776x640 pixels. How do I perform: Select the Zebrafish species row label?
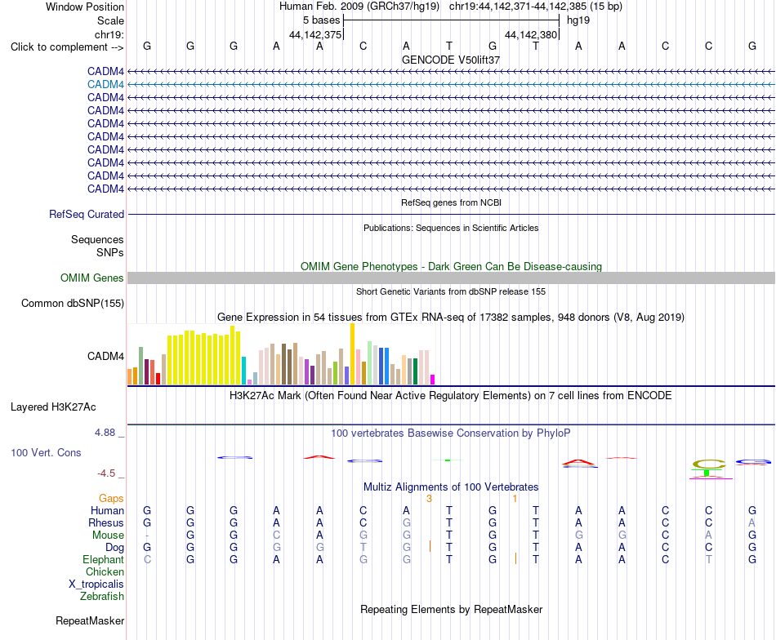click(102, 597)
